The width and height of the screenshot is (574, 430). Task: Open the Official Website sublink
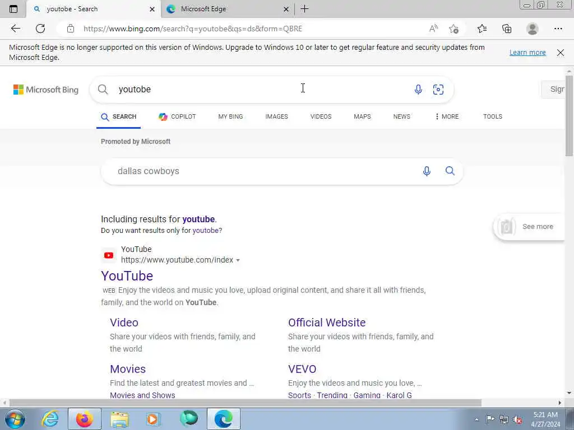point(327,322)
